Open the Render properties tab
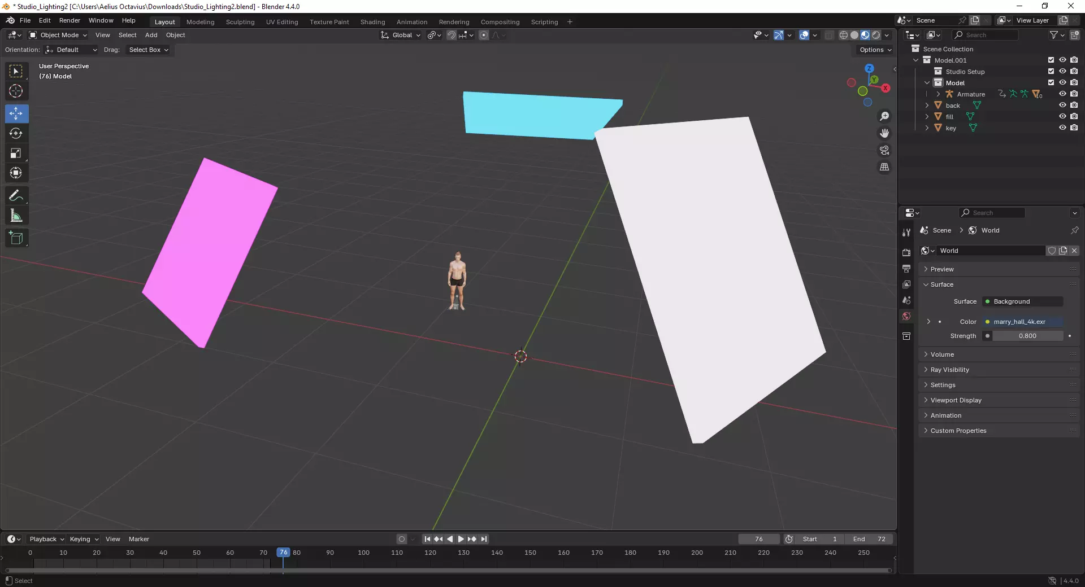 [x=906, y=252]
